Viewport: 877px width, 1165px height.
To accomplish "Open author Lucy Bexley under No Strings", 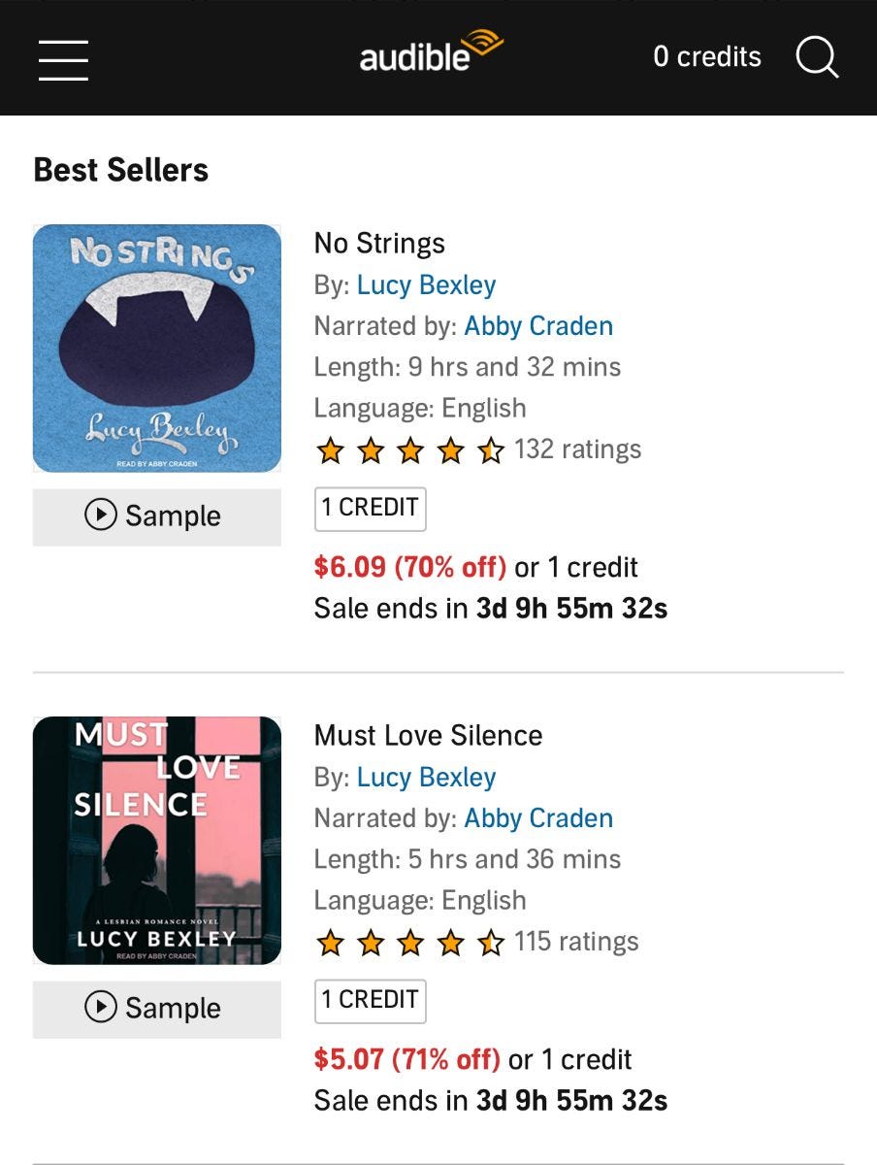I will [426, 285].
